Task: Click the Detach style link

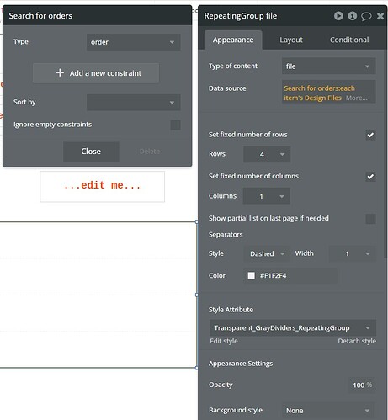Action: click(x=357, y=341)
